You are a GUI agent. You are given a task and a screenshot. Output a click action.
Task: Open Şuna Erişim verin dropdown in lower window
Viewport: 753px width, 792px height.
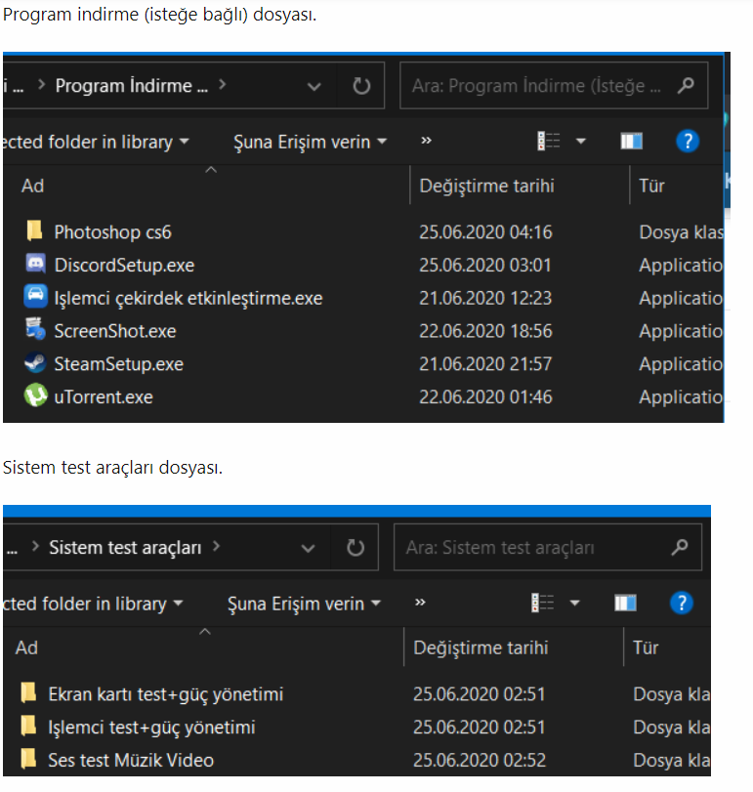pyautogui.click(x=304, y=604)
